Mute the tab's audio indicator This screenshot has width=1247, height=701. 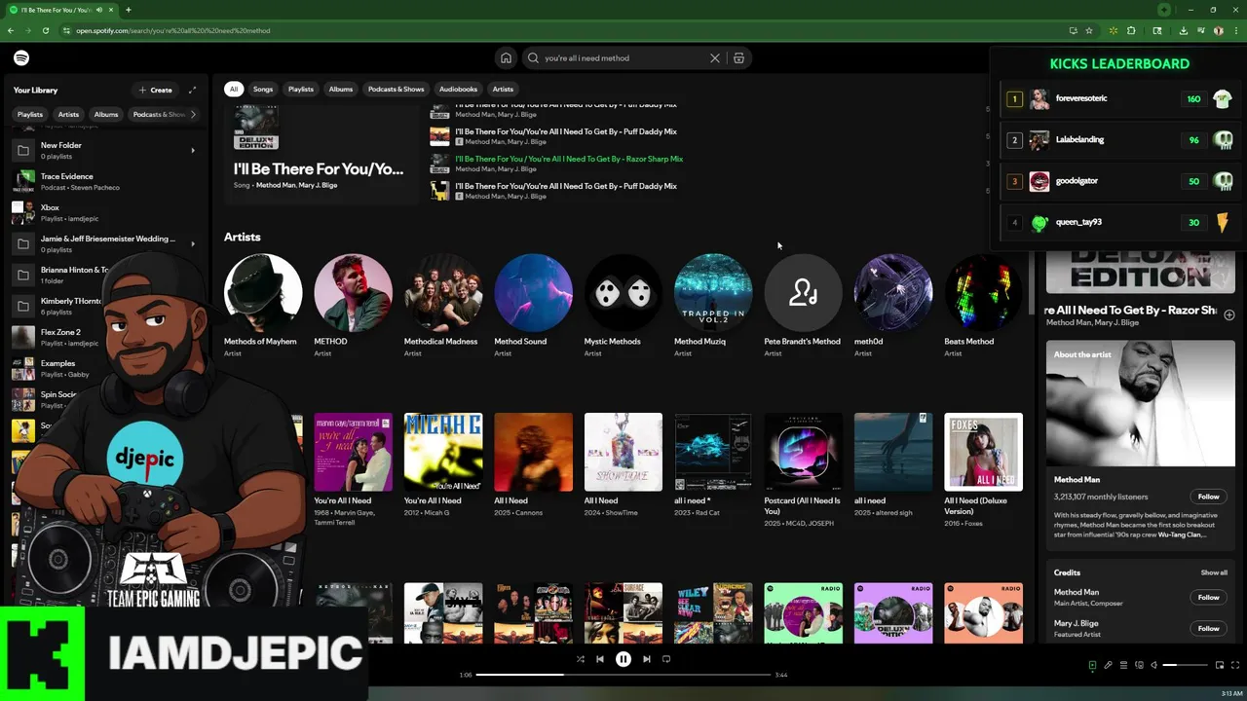[x=100, y=10]
